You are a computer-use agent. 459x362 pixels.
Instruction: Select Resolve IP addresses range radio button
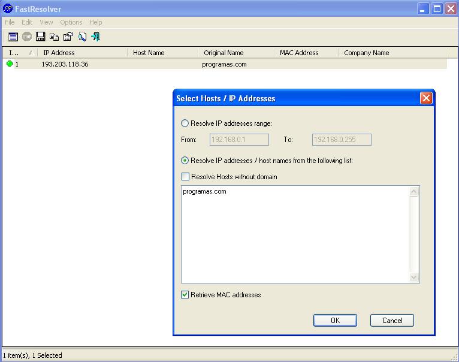(185, 123)
